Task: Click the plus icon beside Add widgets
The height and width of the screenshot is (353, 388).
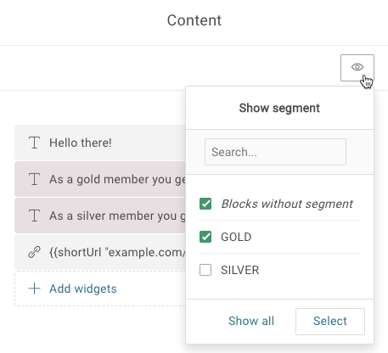Action: point(35,289)
